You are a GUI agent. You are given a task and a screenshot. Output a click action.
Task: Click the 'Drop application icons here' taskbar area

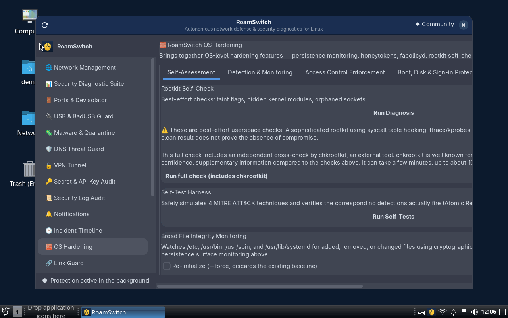(51, 312)
